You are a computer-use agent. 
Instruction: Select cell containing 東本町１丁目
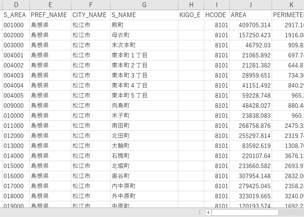click(144, 55)
